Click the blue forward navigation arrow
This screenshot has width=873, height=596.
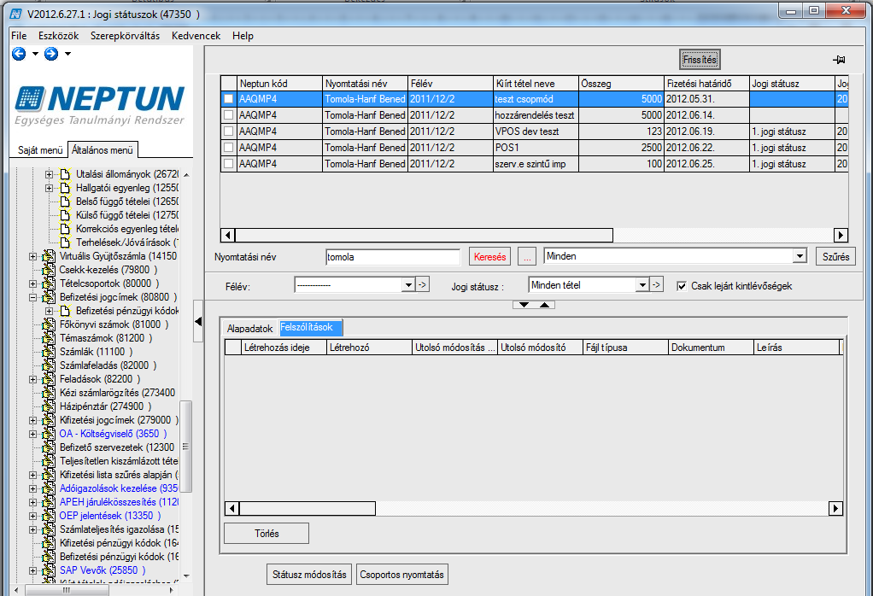[51, 54]
